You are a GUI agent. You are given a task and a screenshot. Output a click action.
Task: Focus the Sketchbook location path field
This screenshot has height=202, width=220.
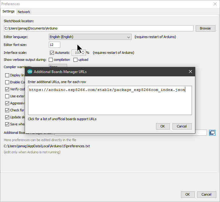click(98, 28)
